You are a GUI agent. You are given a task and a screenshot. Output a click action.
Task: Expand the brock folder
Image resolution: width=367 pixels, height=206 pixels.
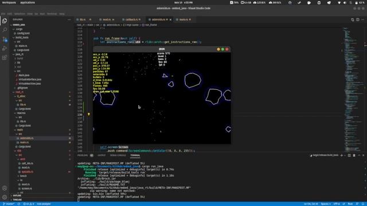pyautogui.click(x=22, y=176)
